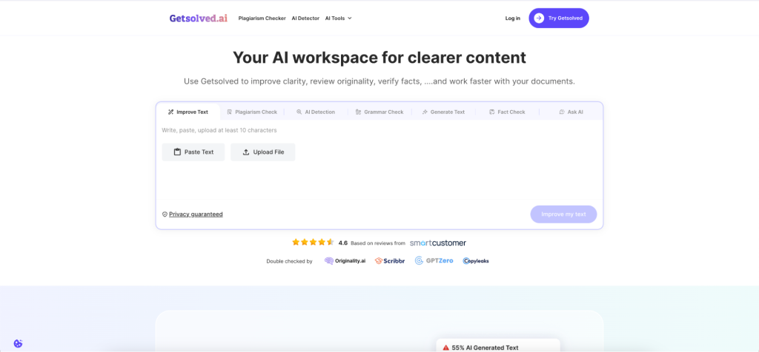Click the Double checked by text
Screen dimensions: 759x352
pyautogui.click(x=290, y=261)
